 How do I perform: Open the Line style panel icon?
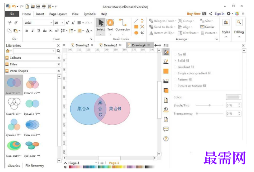click(x=166, y=62)
